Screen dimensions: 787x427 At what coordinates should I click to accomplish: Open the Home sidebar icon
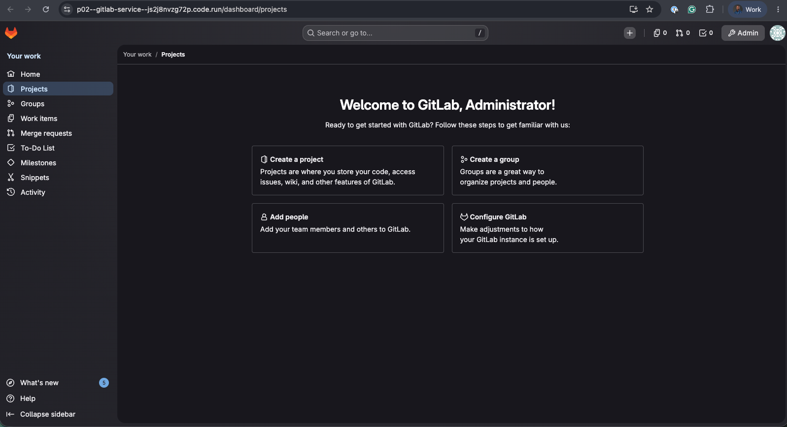tap(11, 74)
